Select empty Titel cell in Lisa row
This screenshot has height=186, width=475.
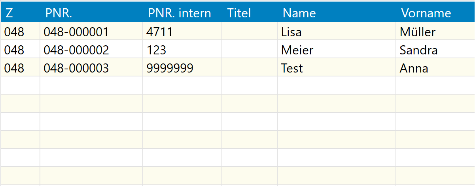(x=250, y=32)
